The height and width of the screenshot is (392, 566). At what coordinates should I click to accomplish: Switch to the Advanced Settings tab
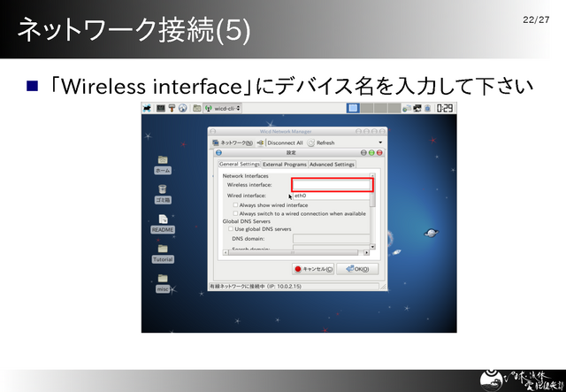pos(332,165)
